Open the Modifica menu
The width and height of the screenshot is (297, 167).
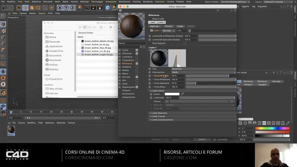click(x=11, y=1)
